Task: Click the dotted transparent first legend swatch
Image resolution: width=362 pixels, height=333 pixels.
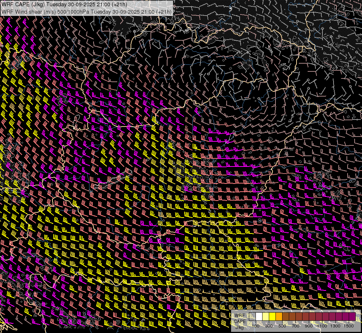Action: pos(253,317)
